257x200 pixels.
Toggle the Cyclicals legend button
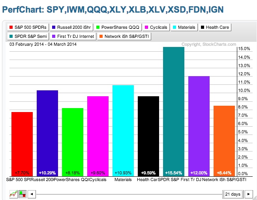[156, 27]
